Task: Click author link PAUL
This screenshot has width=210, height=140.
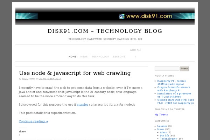Action: pos(25,79)
